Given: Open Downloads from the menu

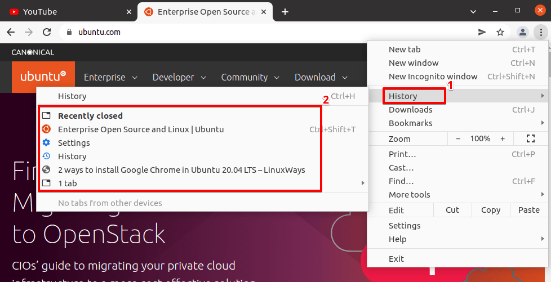Looking at the screenshot, I should coord(457,110).
